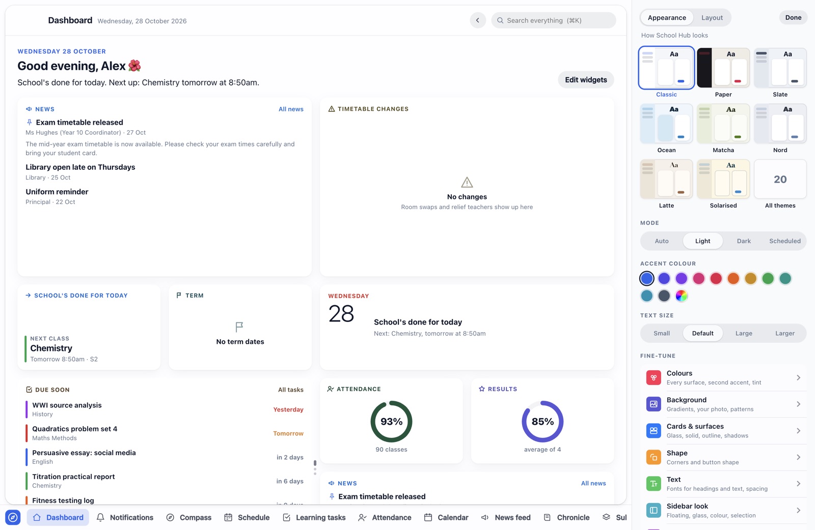Open the Background fine-tune icon

tap(654, 404)
